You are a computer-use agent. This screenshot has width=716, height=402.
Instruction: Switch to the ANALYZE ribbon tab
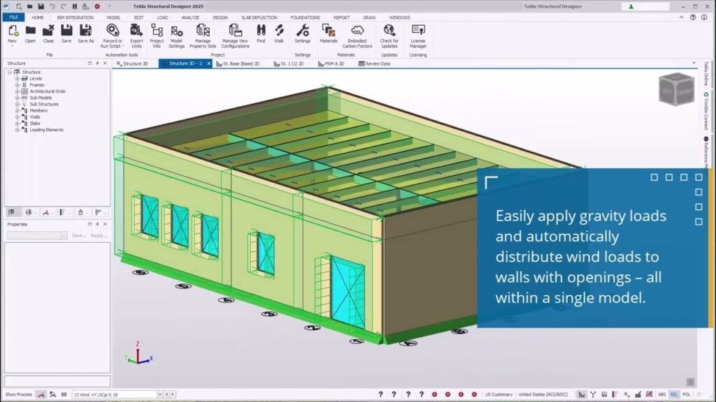tap(190, 17)
